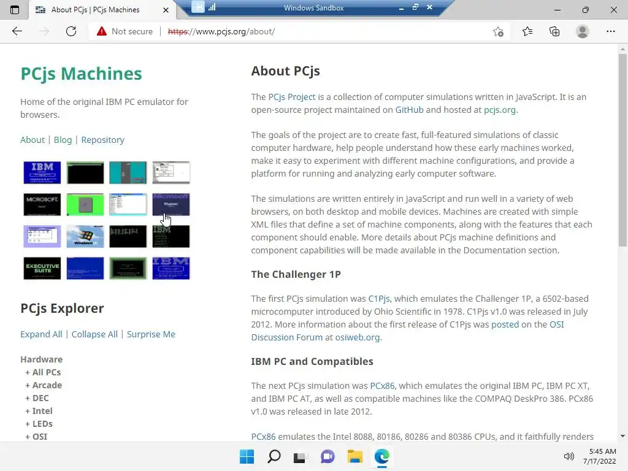Open the Windows Start menu
The height and width of the screenshot is (471, 628).
click(x=247, y=456)
